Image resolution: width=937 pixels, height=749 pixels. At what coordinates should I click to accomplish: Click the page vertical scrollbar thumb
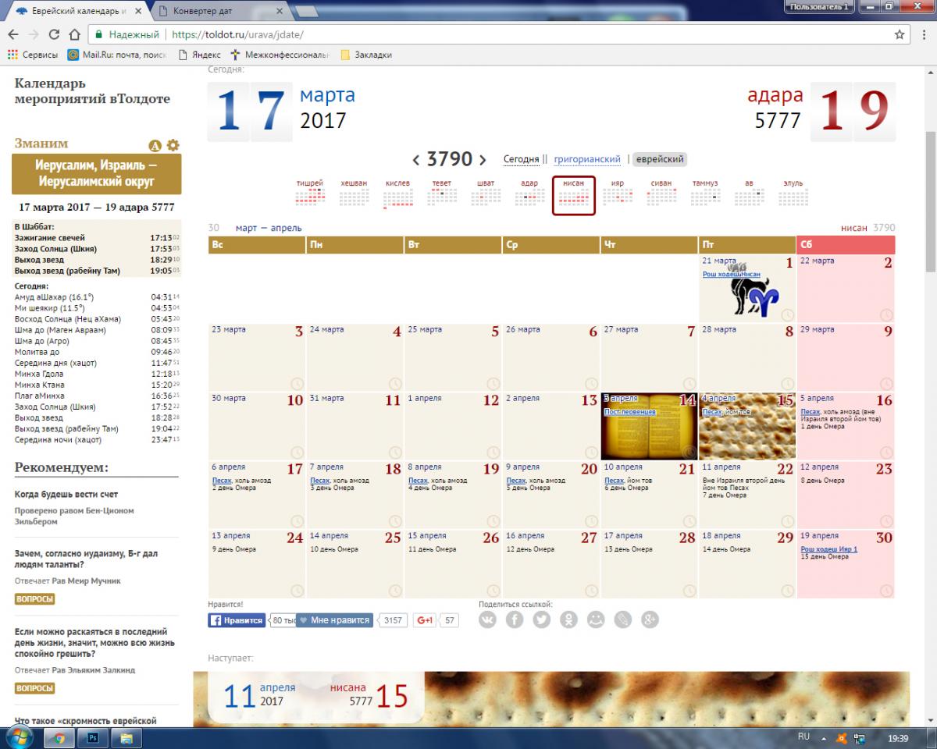point(930,203)
